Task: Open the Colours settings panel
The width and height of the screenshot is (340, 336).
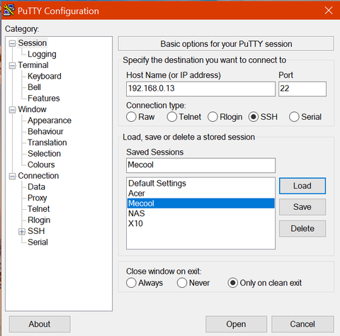Action: point(41,164)
